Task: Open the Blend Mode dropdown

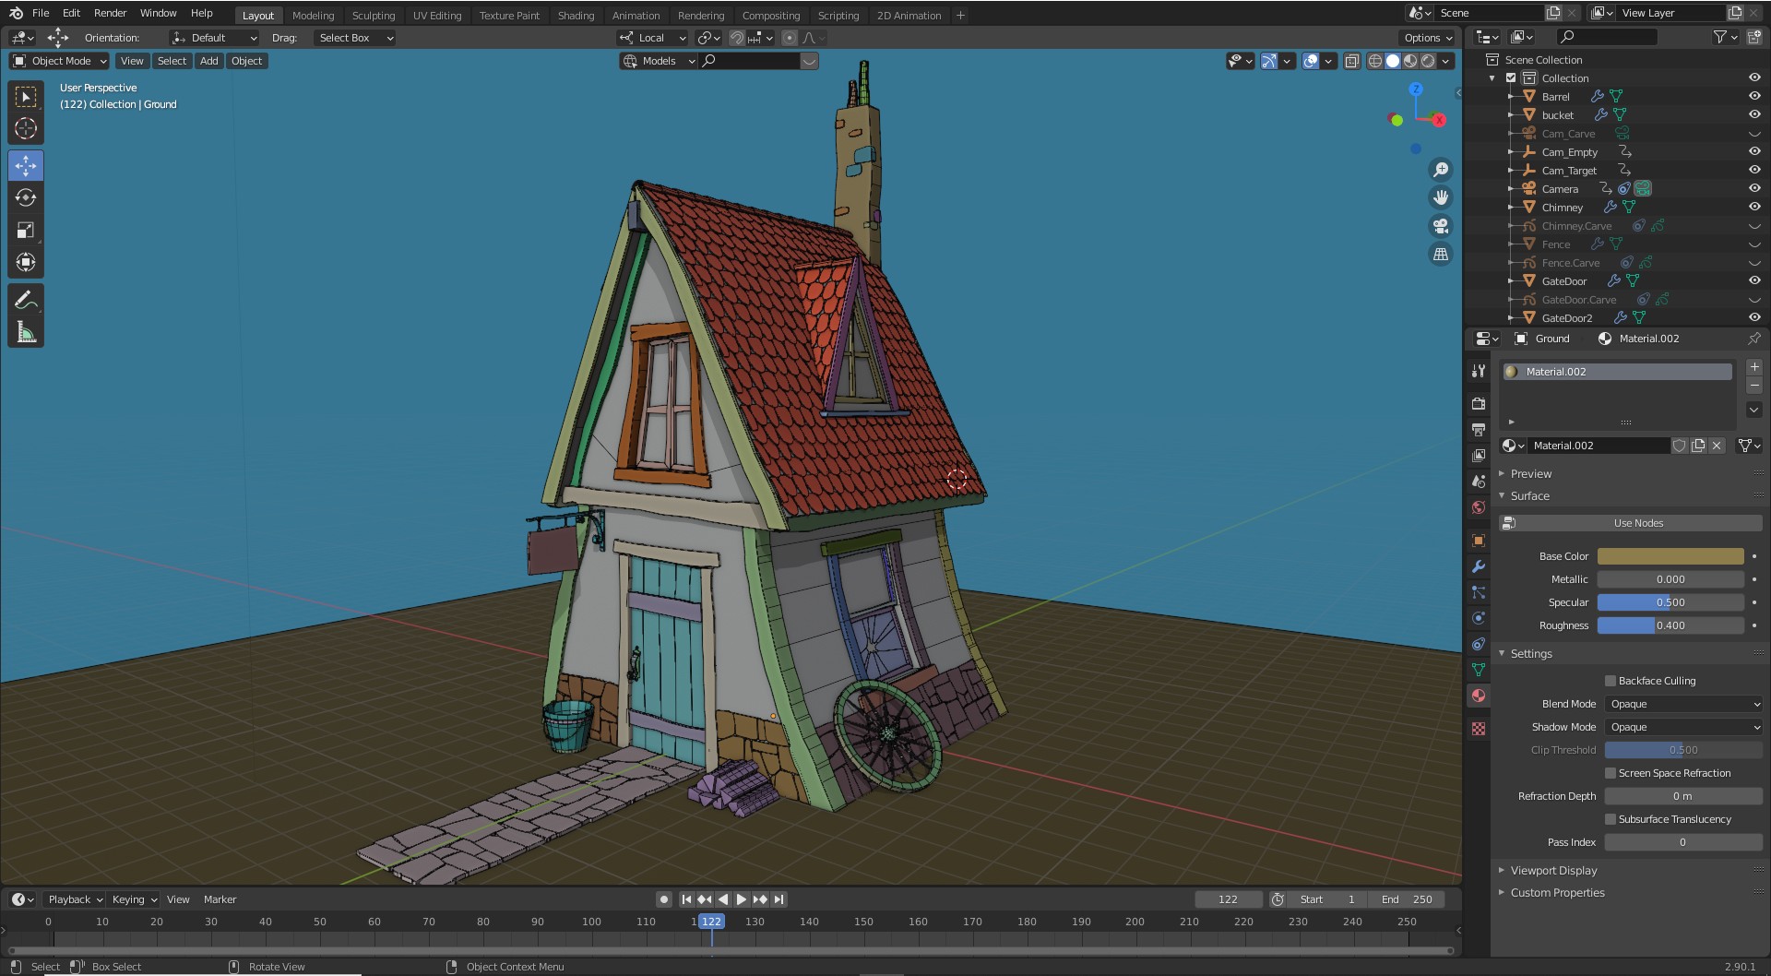Action: click(x=1683, y=704)
